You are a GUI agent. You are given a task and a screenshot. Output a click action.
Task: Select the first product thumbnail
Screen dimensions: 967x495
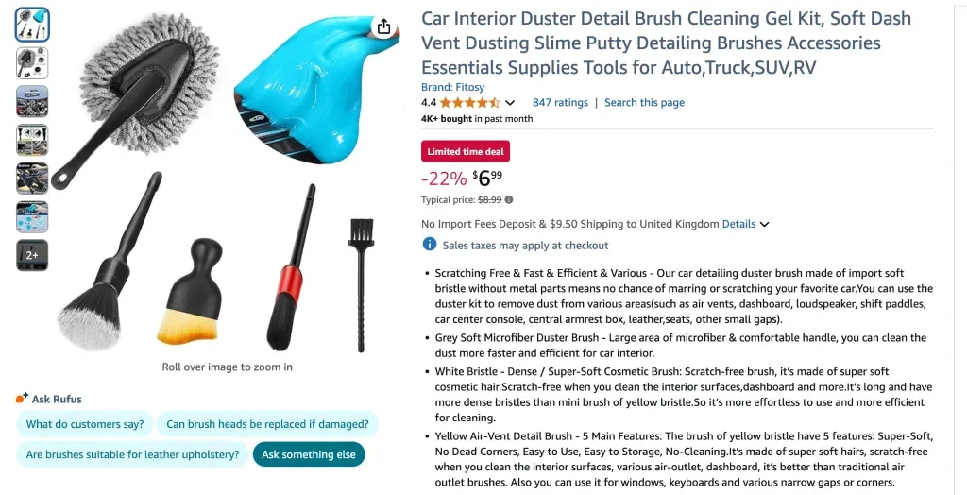(32, 25)
